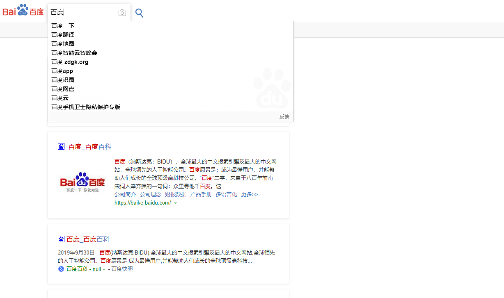Click the blue magnifier search icon

click(139, 12)
